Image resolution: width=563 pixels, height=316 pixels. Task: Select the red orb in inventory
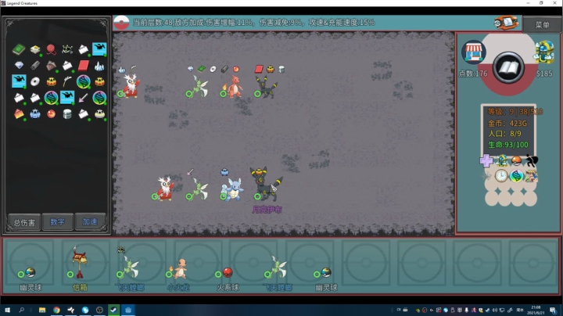(51, 114)
